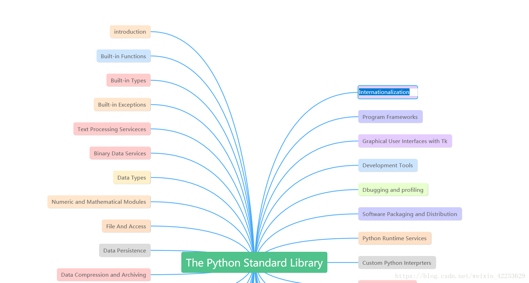
Task: Select the Dbugging and profiling node
Action: click(x=393, y=190)
